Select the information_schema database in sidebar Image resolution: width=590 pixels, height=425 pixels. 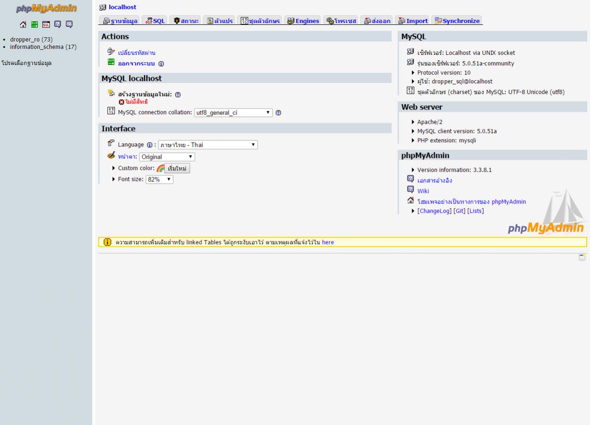[x=43, y=47]
